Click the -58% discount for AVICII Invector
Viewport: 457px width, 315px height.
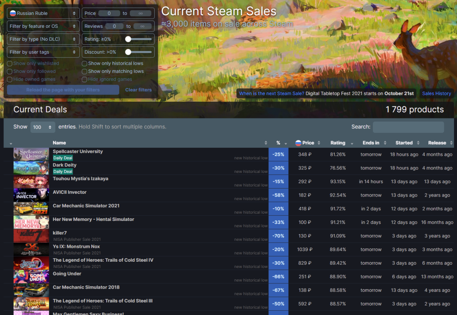click(x=279, y=195)
